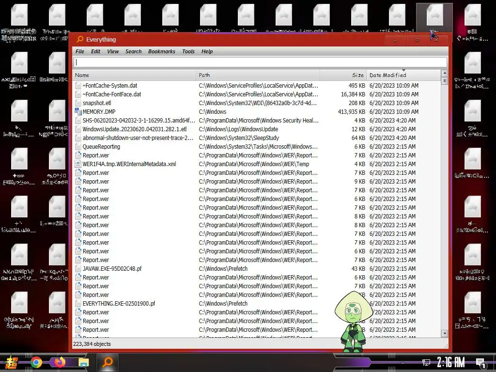Click the 2:16 AM taskbar clock
Image resolution: width=496 pixels, height=372 pixels.
click(451, 362)
